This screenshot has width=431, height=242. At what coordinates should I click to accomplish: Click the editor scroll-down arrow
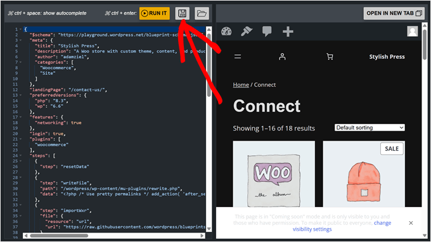[x=209, y=229]
